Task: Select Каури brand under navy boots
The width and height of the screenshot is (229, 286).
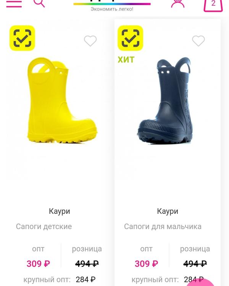Action: [x=168, y=211]
